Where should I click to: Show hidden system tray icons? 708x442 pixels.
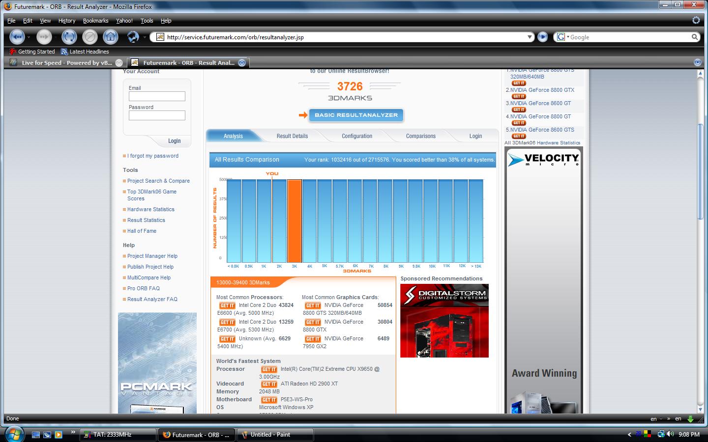click(x=630, y=435)
